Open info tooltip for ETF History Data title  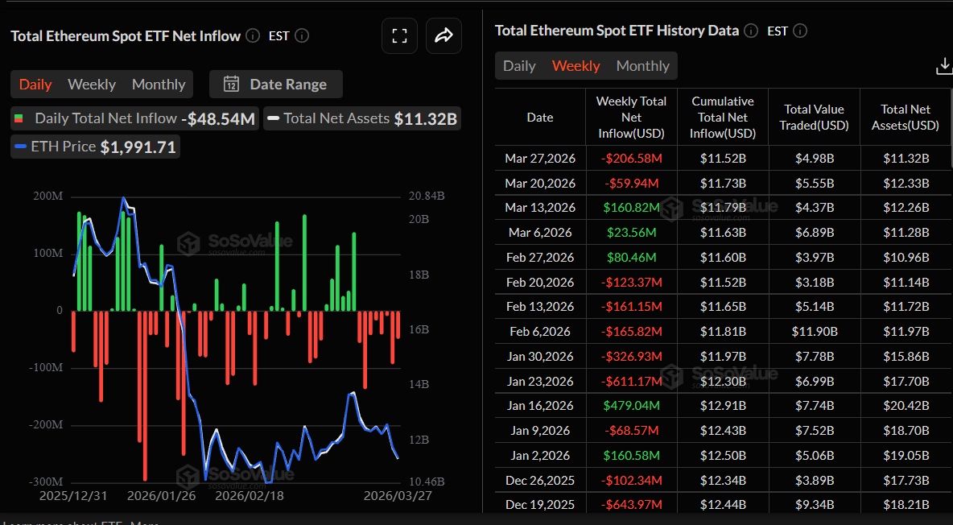tap(750, 31)
